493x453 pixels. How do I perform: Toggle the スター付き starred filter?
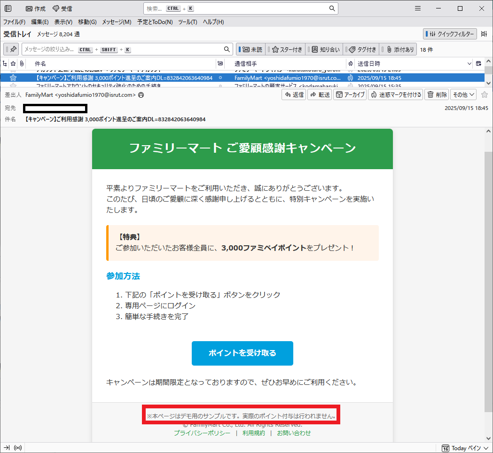286,49
